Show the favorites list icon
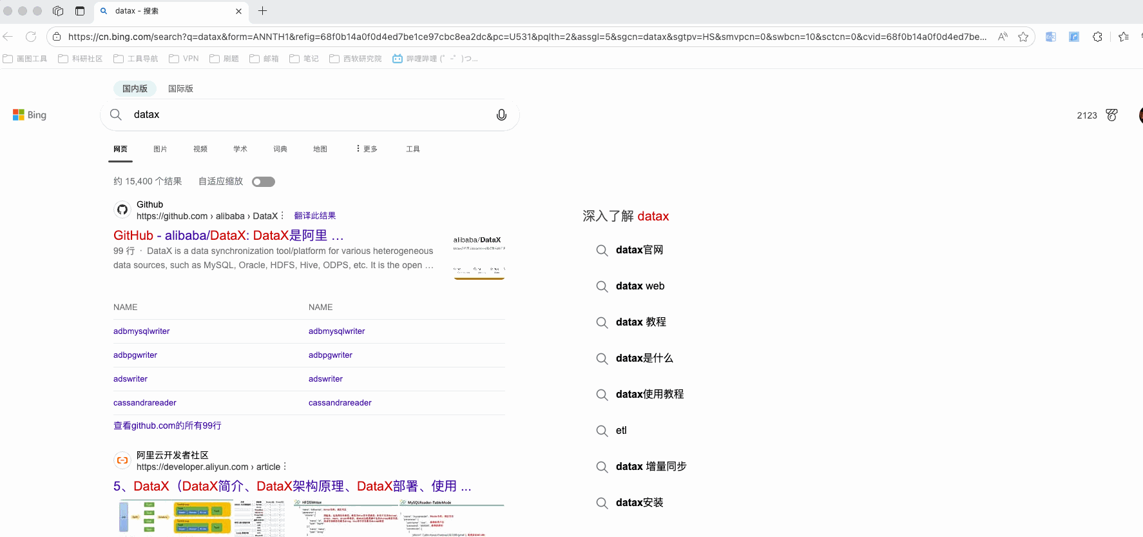The width and height of the screenshot is (1143, 537). (1124, 37)
